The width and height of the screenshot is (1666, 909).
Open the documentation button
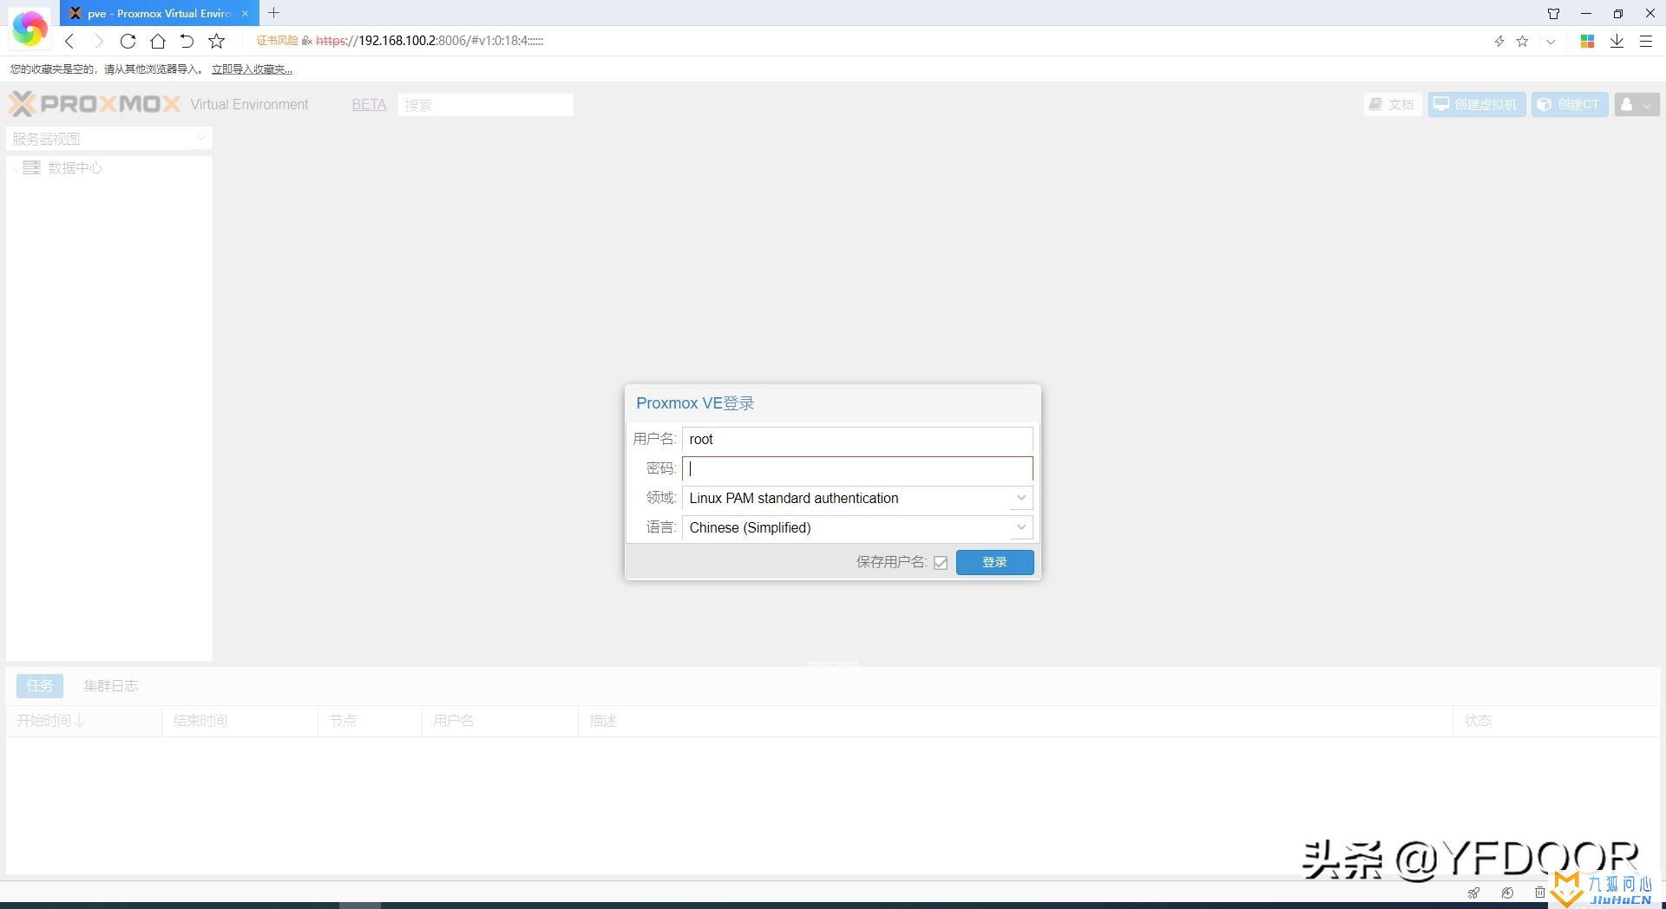1392,104
